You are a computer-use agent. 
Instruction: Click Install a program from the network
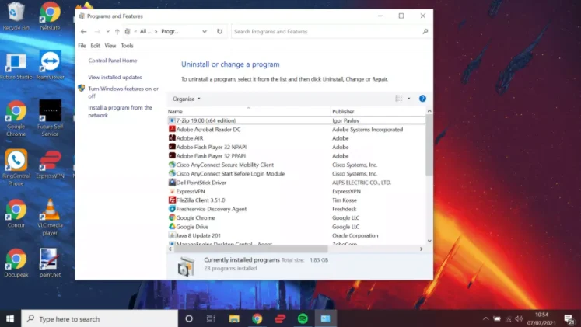click(x=120, y=111)
